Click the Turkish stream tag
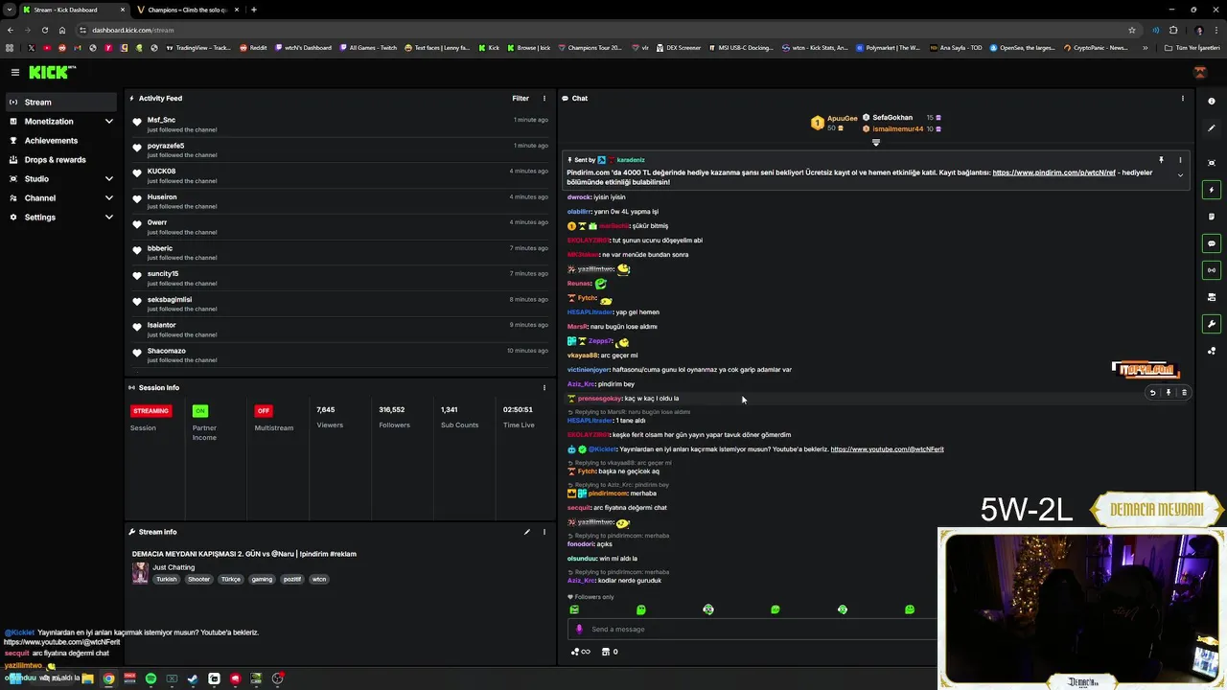Screen dimensions: 1227x690 (167, 579)
